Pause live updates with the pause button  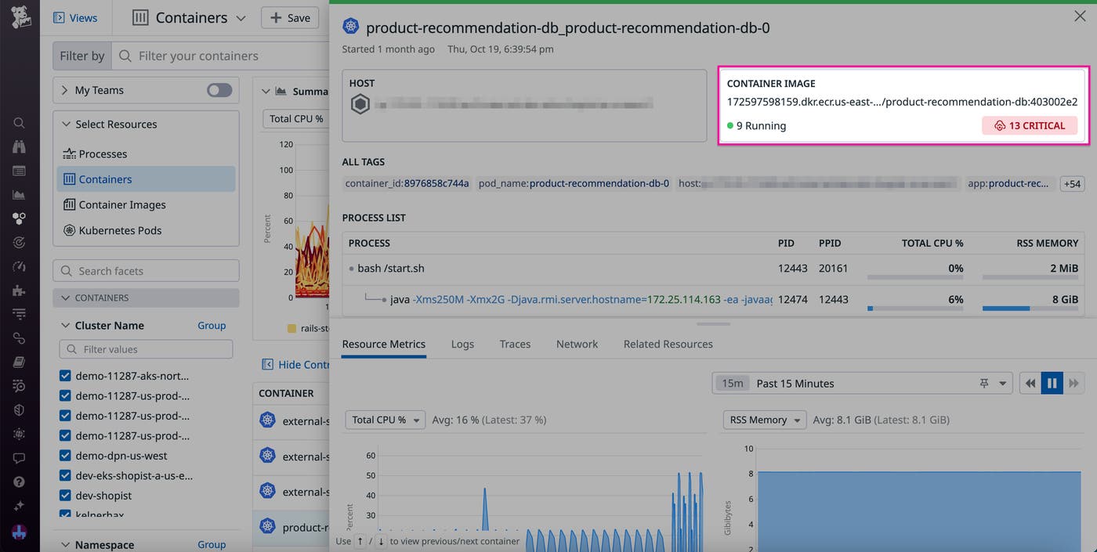click(1052, 383)
